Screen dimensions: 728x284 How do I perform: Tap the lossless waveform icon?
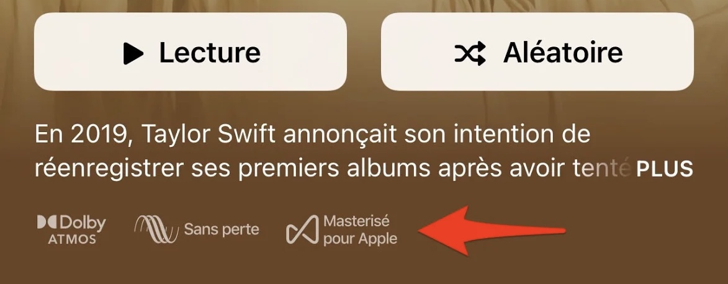point(156,229)
